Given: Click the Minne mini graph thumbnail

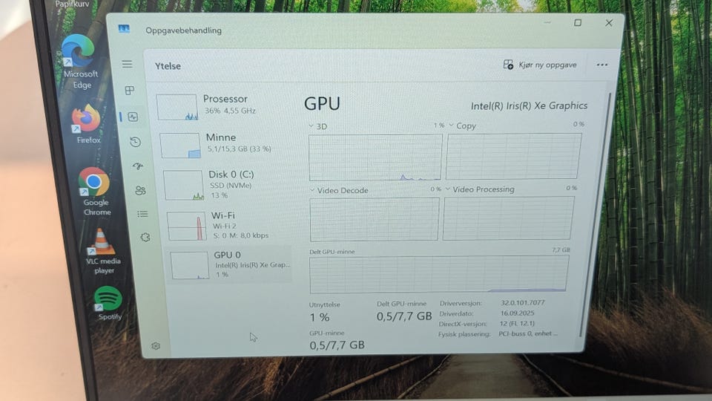Looking at the screenshot, I should click(x=179, y=146).
